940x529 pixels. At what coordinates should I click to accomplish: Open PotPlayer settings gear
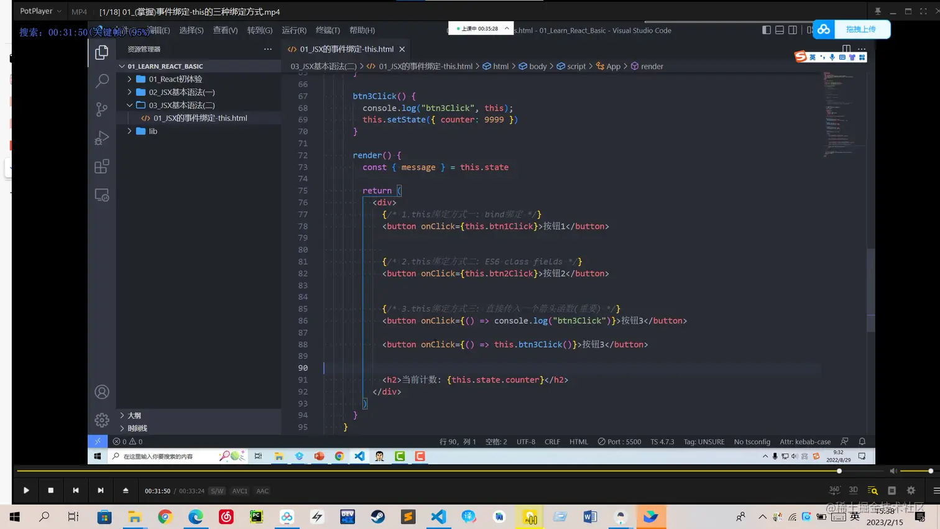pos(911,490)
